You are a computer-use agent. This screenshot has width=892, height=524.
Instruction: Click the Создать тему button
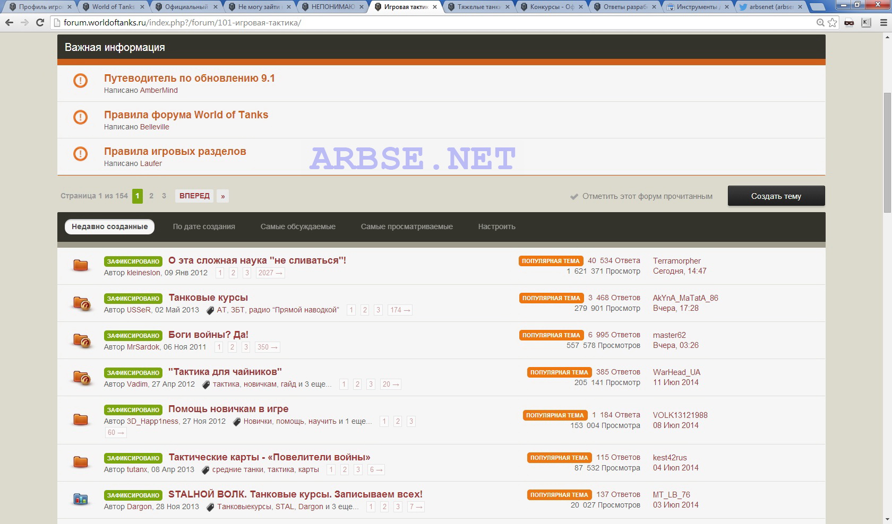coord(776,196)
